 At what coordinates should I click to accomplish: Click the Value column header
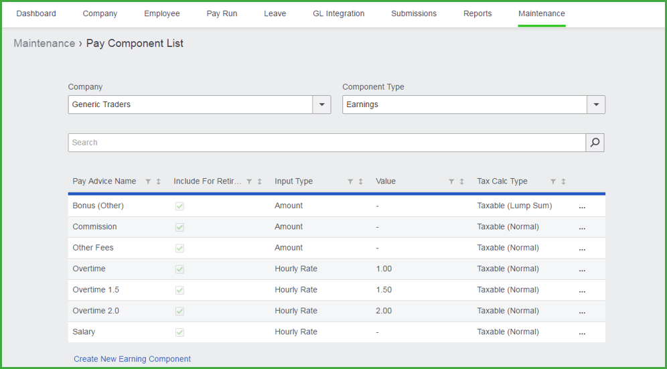(386, 181)
